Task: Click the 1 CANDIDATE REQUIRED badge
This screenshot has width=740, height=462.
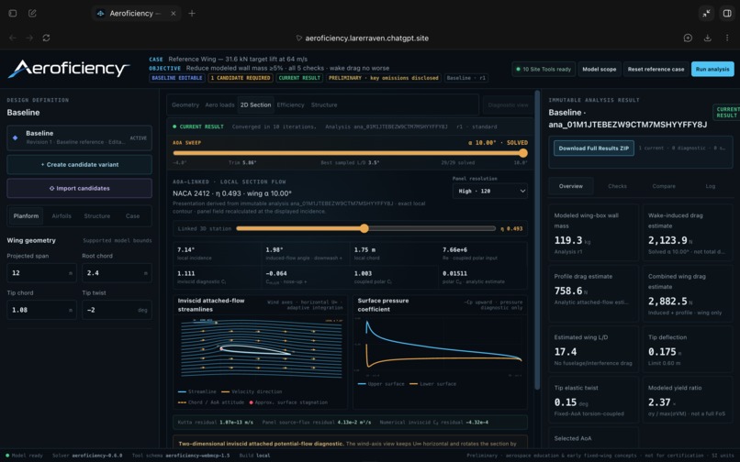Action: tap(241, 78)
